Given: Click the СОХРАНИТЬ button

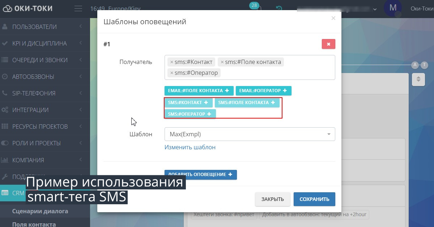Looking at the screenshot, I should [314, 199].
